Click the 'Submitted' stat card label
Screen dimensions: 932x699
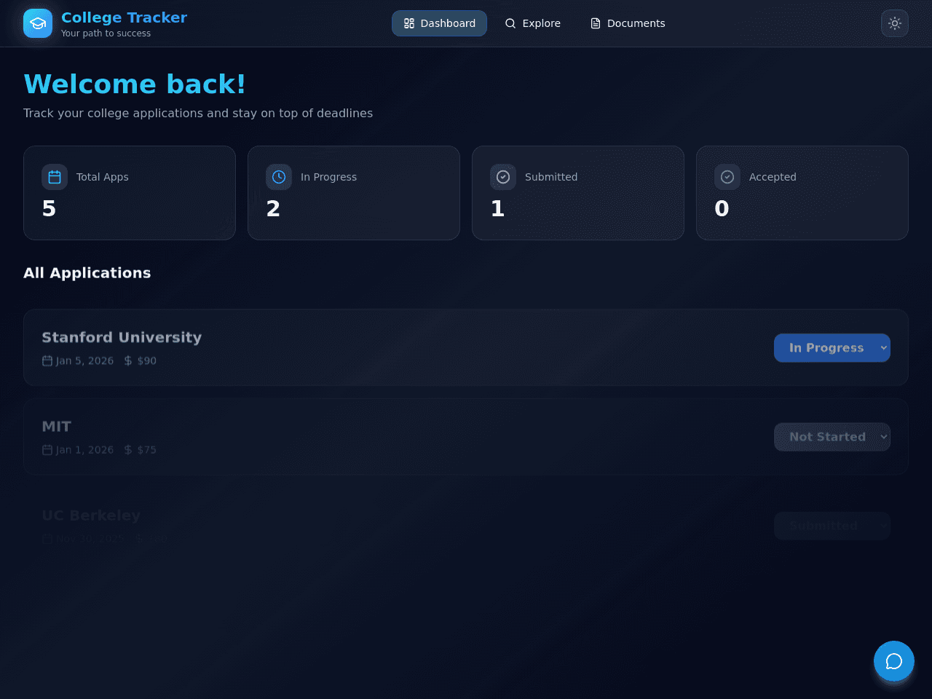551,177
